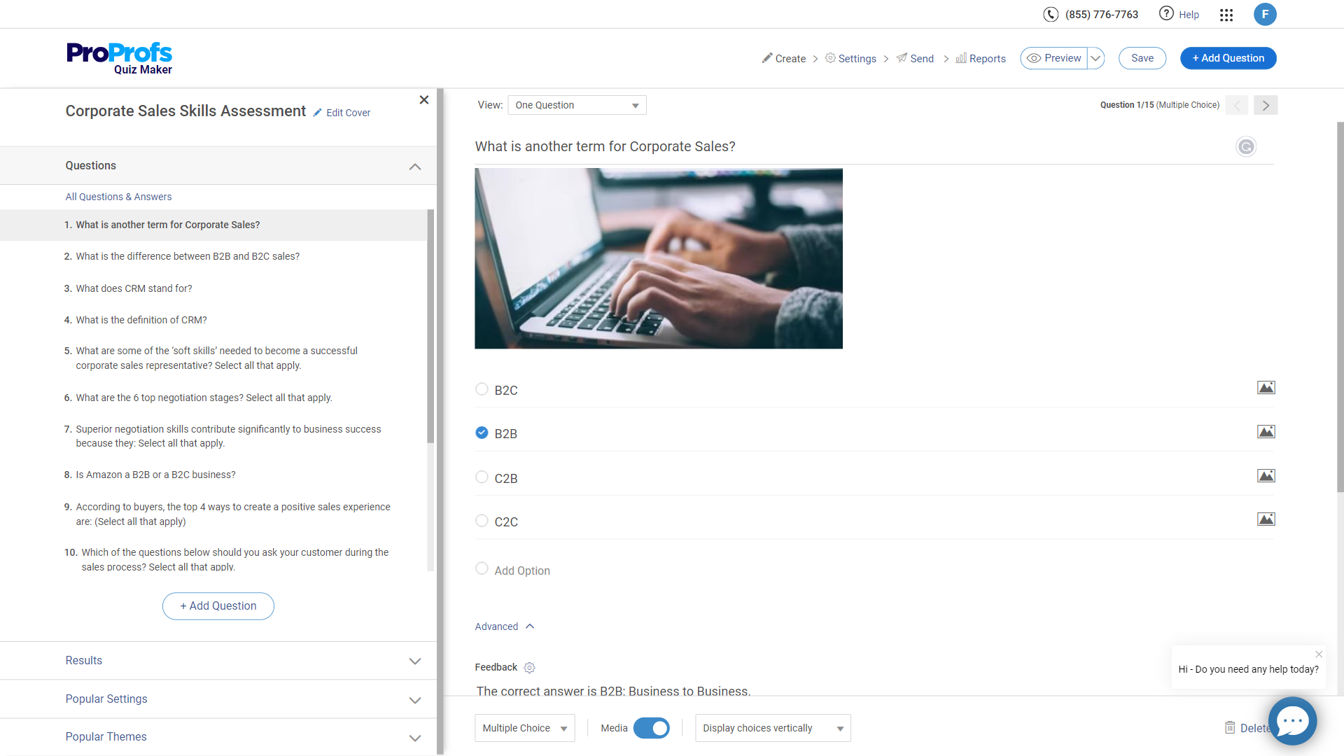
Task: Open the Reports step
Action: (x=980, y=59)
